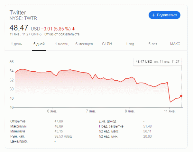
Task: Open the Отказ от обязательств disclaimer link
Action: tap(62, 34)
